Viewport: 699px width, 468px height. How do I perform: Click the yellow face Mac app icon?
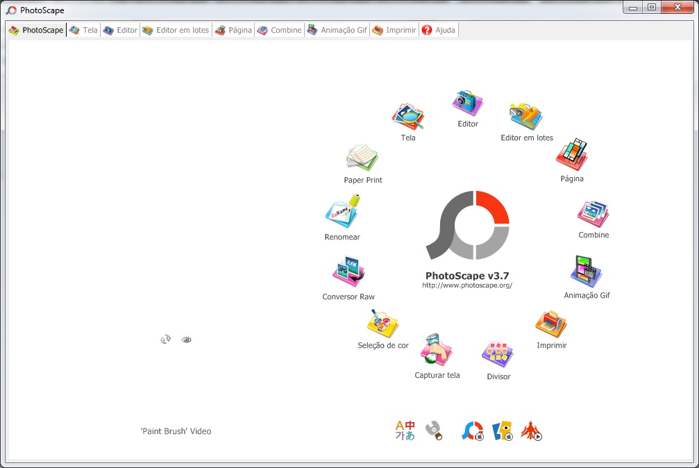click(503, 431)
